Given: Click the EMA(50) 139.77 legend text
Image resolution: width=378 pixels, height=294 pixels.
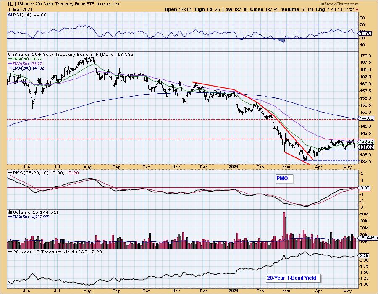Looking at the screenshot, I should click(x=27, y=63).
